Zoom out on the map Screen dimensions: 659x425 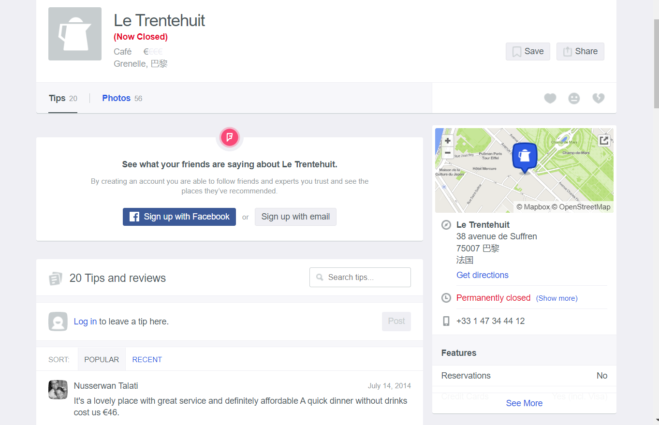click(x=448, y=153)
